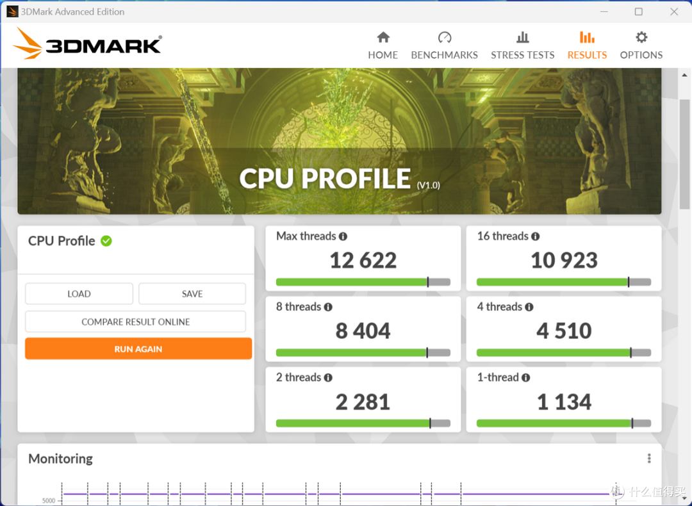692x506 pixels.
Task: Go to the Home tab
Action: (383, 45)
